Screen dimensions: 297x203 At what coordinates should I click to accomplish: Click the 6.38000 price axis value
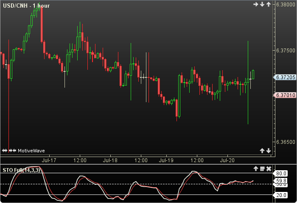coord(286,5)
